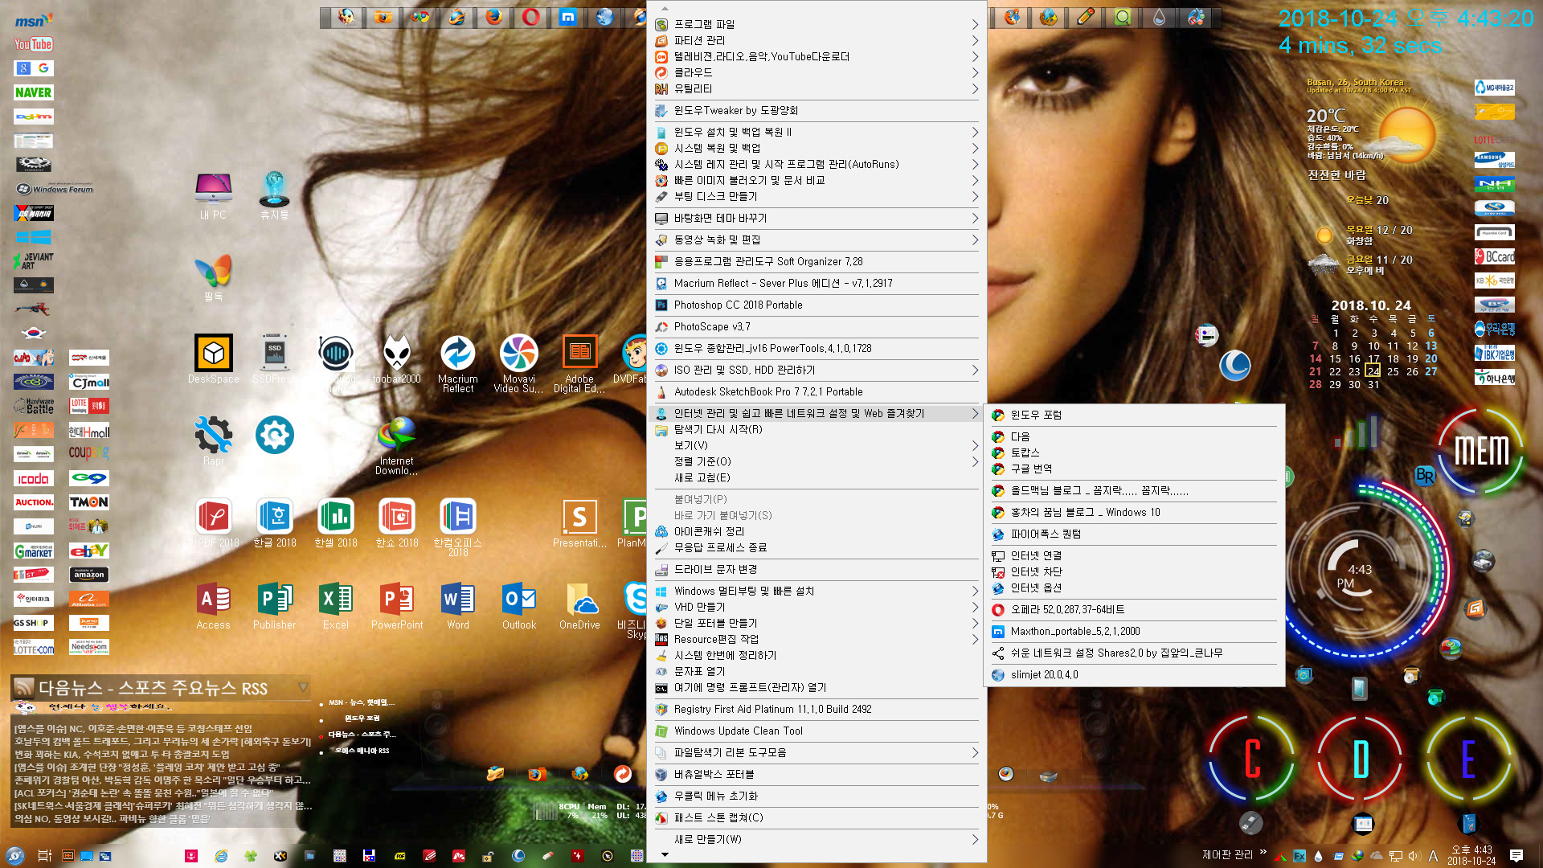
Task: Open 오메스 매니아 RSS feed link
Action: coord(362,751)
